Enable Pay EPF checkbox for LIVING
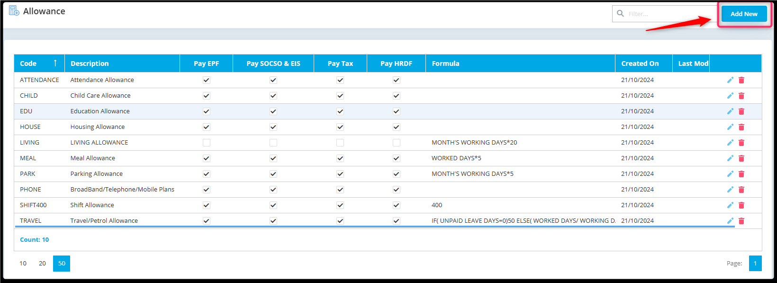 coord(207,143)
